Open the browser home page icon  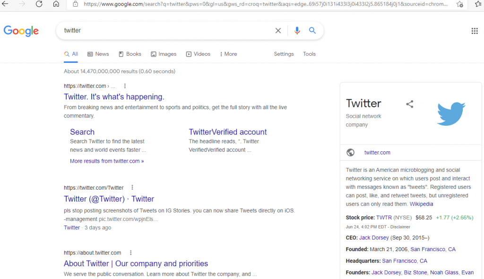56,4
